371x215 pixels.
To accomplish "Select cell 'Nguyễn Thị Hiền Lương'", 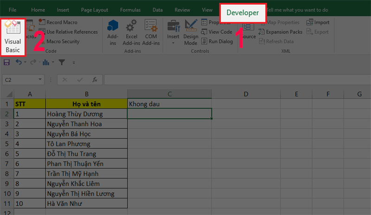I will pyautogui.click(x=86, y=193).
